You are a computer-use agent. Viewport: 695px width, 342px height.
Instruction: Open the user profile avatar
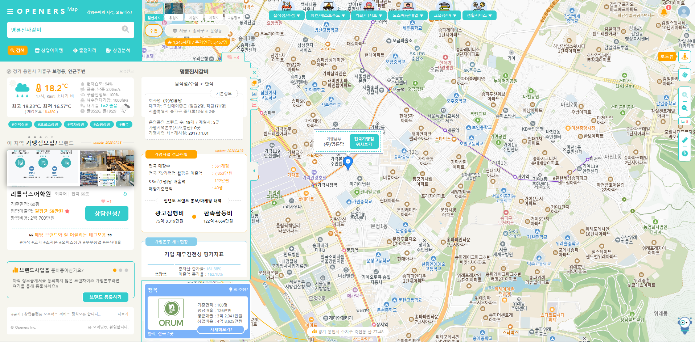pyautogui.click(x=683, y=12)
